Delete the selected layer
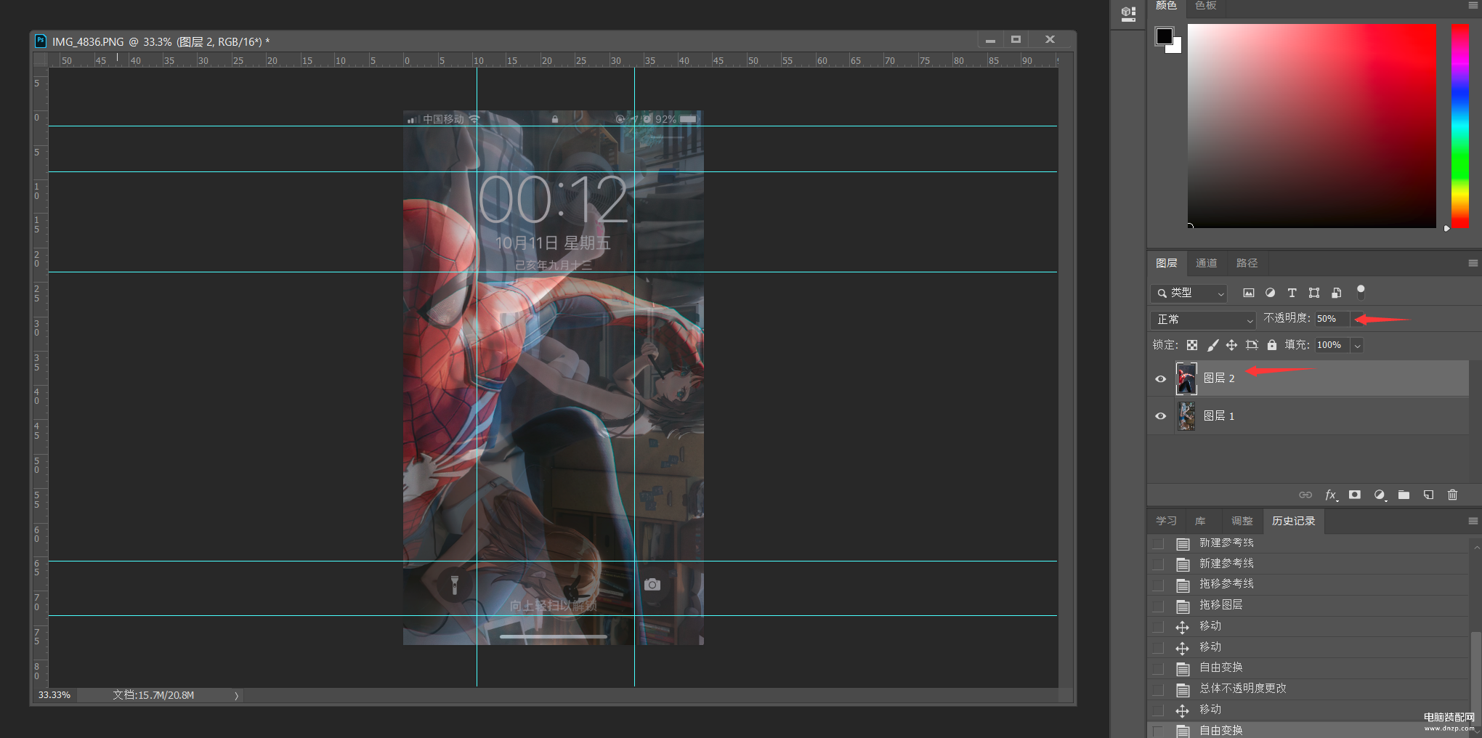This screenshot has height=738, width=1482. click(x=1452, y=495)
